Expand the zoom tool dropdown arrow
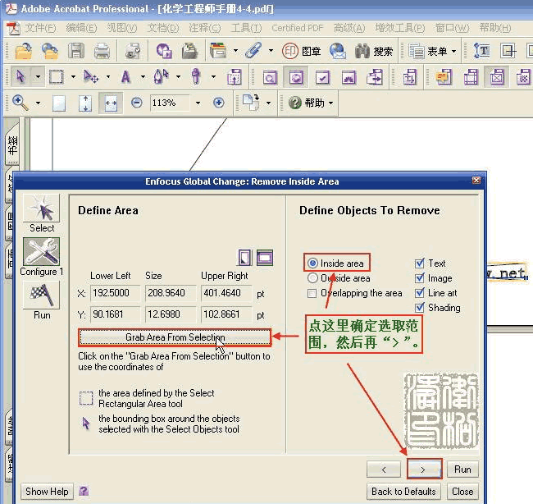The image size is (533, 504). point(38,103)
